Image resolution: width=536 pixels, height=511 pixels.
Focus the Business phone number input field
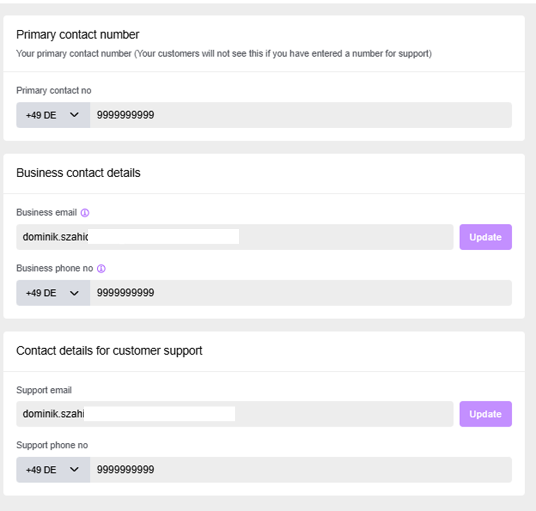click(301, 293)
